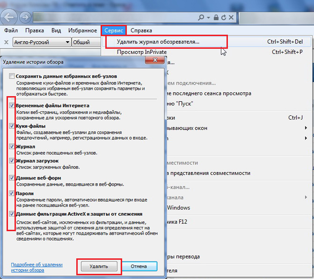
Task: Go back with the browser Back arrow
Action: click(8, 17)
